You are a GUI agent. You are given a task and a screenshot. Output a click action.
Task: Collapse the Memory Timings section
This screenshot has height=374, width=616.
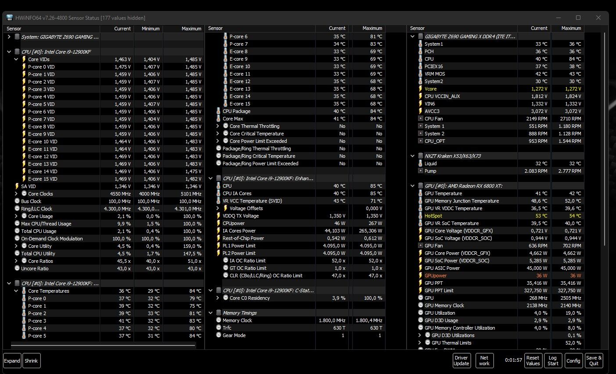(x=211, y=313)
